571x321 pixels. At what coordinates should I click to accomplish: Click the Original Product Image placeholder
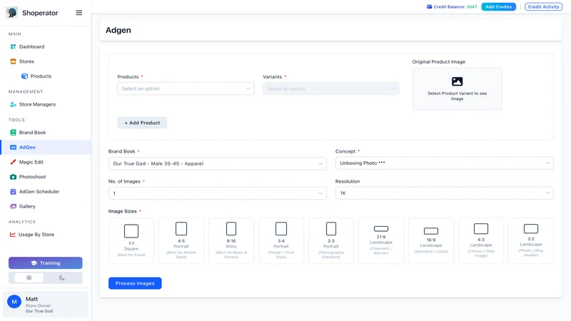[457, 88]
